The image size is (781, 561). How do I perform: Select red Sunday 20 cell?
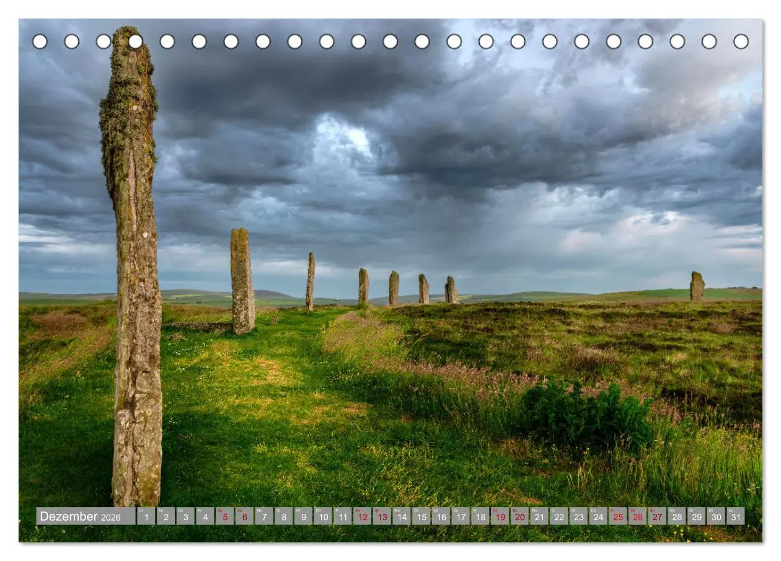click(519, 516)
